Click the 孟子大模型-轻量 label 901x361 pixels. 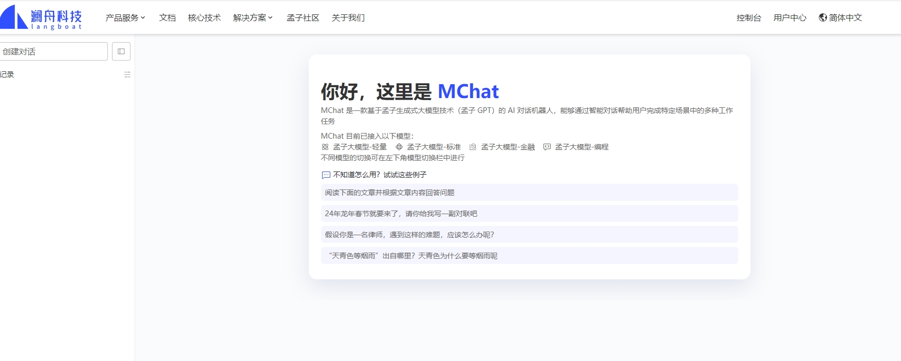pyautogui.click(x=360, y=147)
